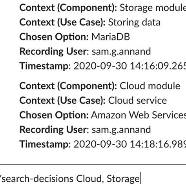The height and width of the screenshot is (186, 186).
Task: Click sam.g.annand in the MariaDB decision
Action: 121,52
